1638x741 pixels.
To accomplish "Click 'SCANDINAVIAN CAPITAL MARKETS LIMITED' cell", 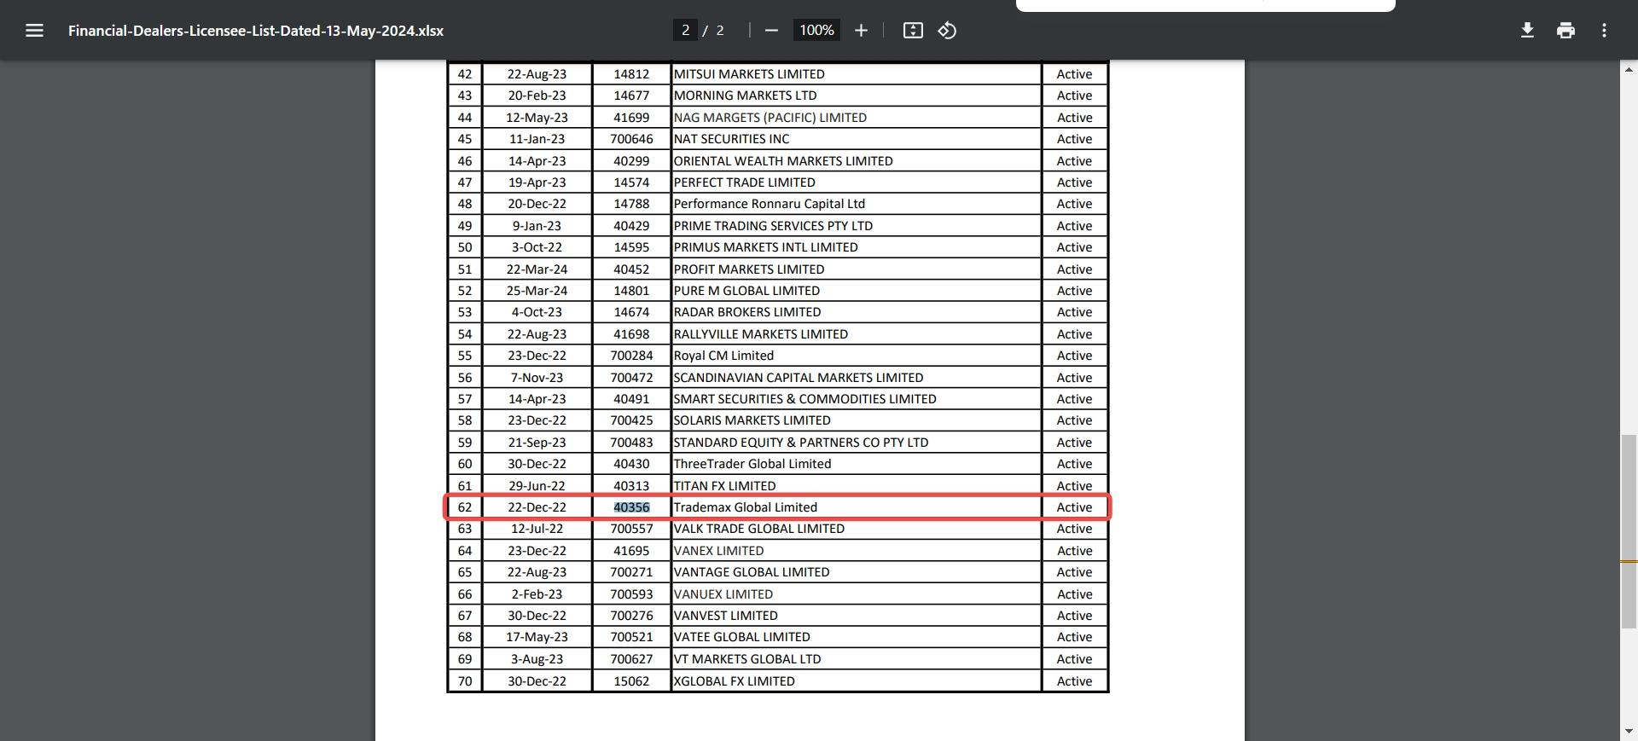I will 856,378.
